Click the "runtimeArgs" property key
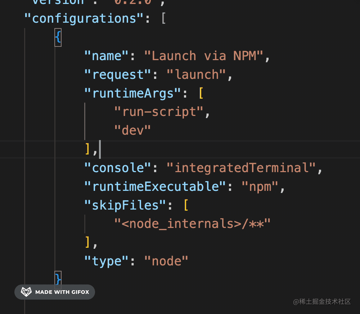The width and height of the screenshot is (360, 314). (x=132, y=93)
